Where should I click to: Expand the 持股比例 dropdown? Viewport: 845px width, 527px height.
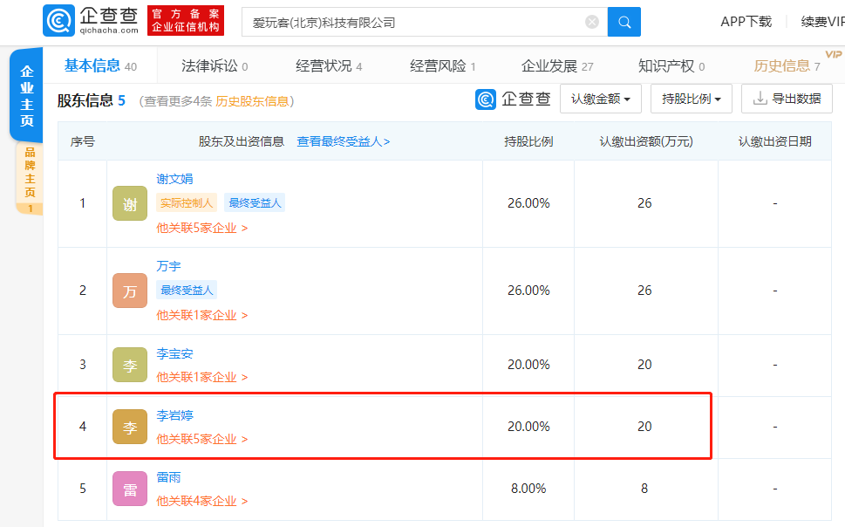[691, 99]
